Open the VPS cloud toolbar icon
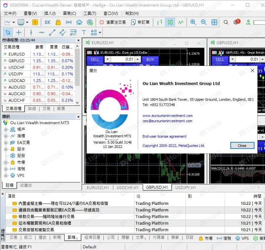This screenshot has width=265, height=250. (79, 22)
